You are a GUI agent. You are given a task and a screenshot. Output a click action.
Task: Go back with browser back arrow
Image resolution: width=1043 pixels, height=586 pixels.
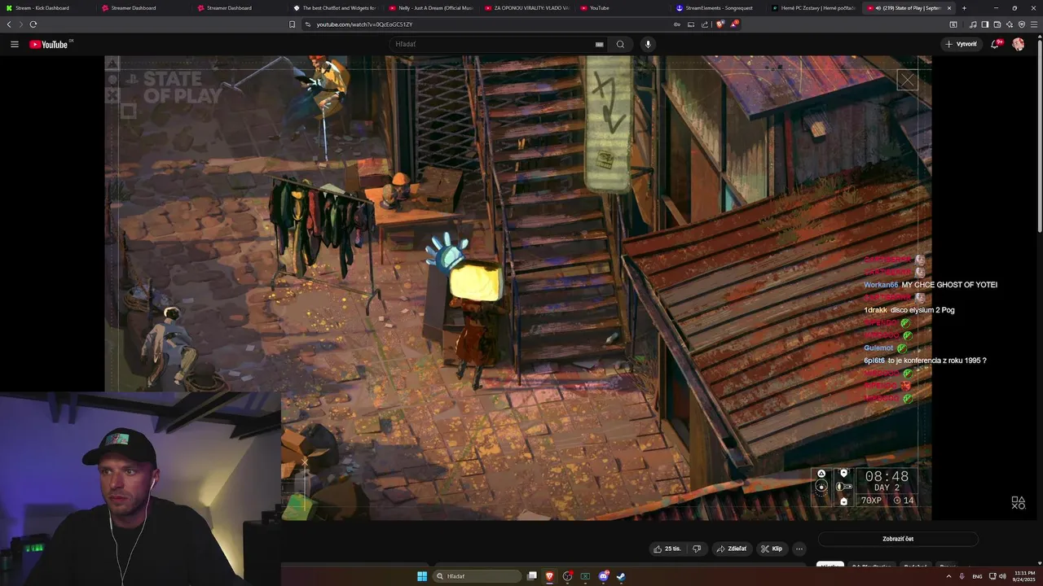click(x=9, y=24)
